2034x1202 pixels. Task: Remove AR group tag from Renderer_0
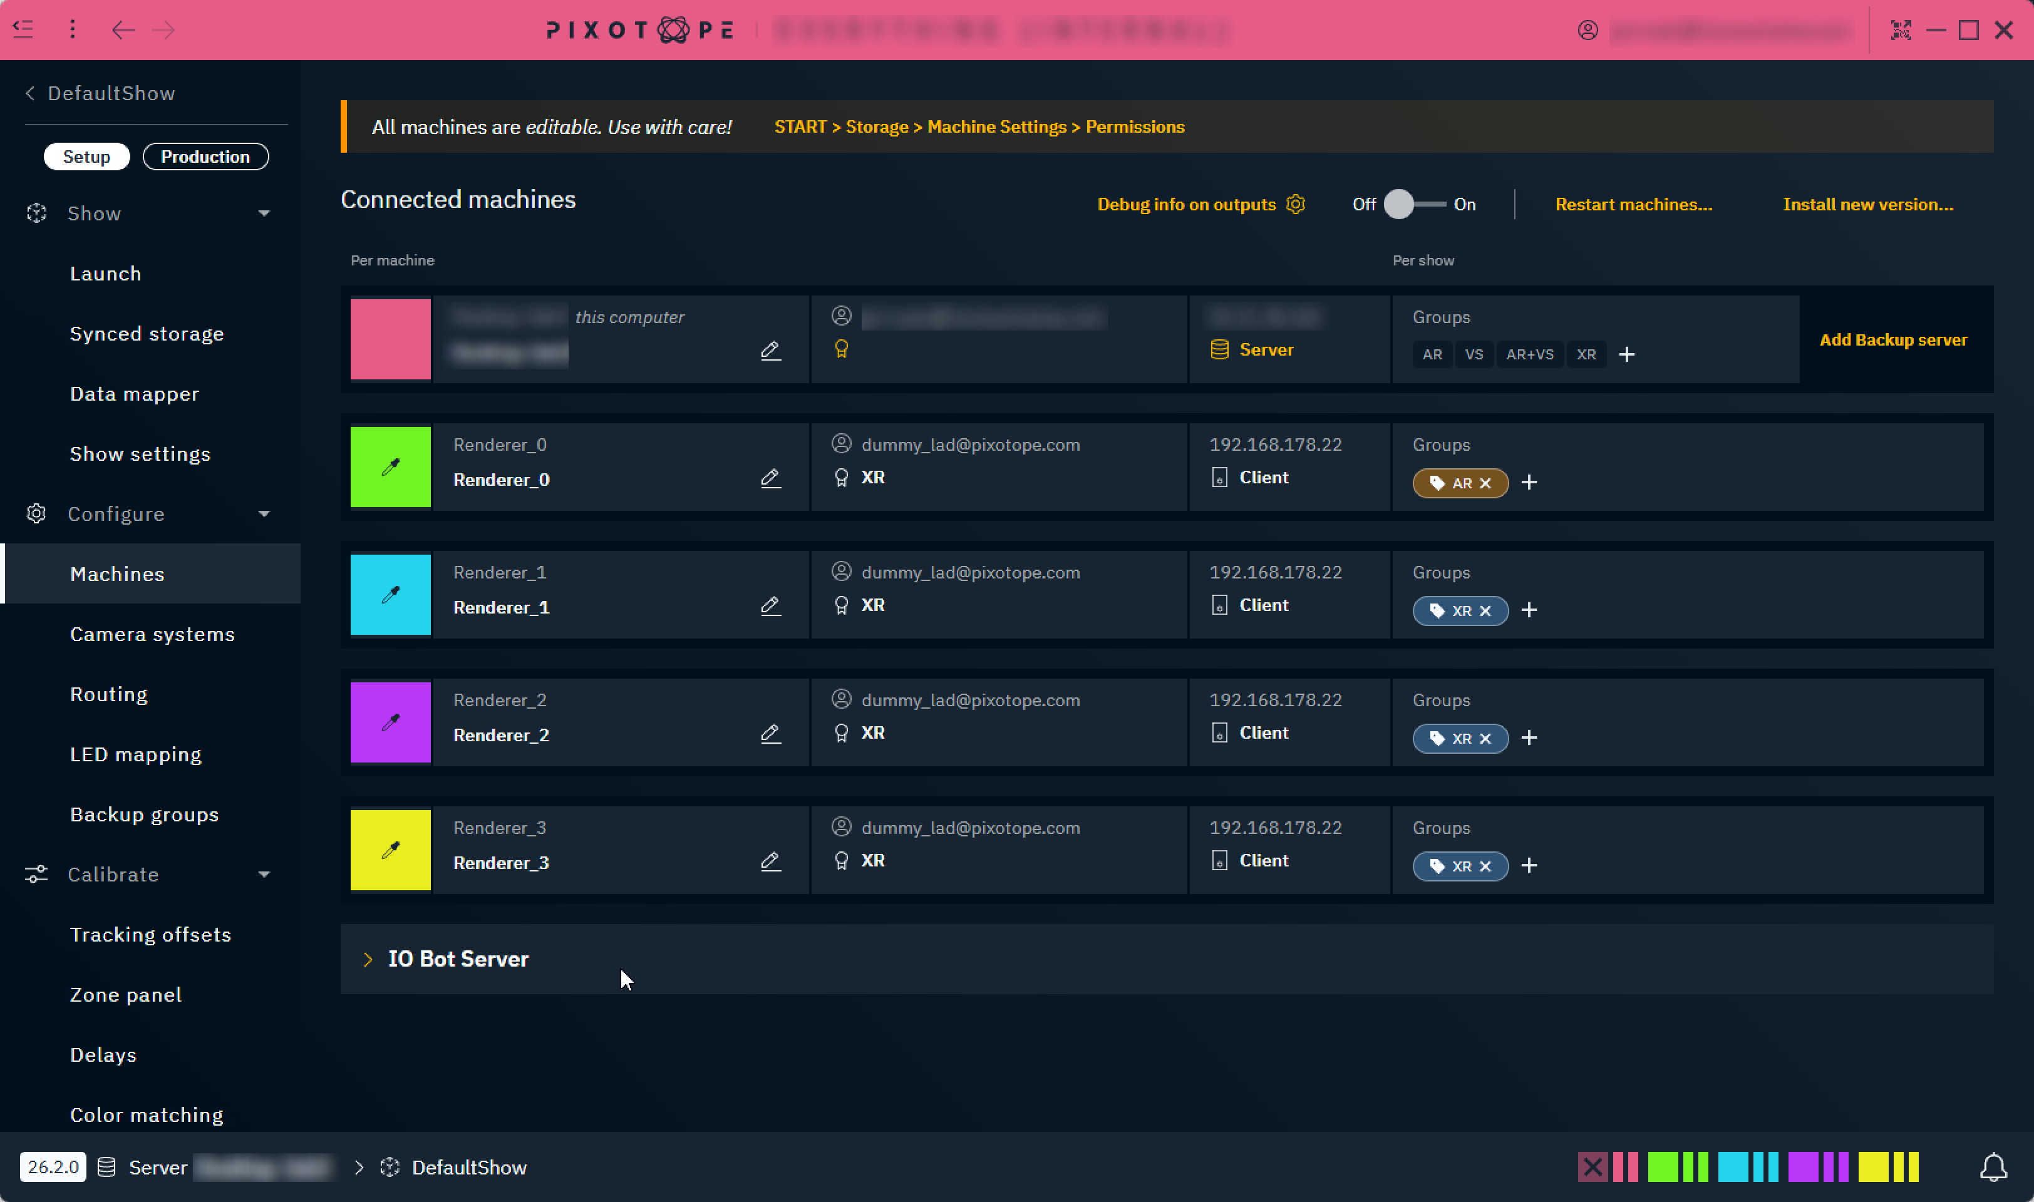(x=1485, y=483)
